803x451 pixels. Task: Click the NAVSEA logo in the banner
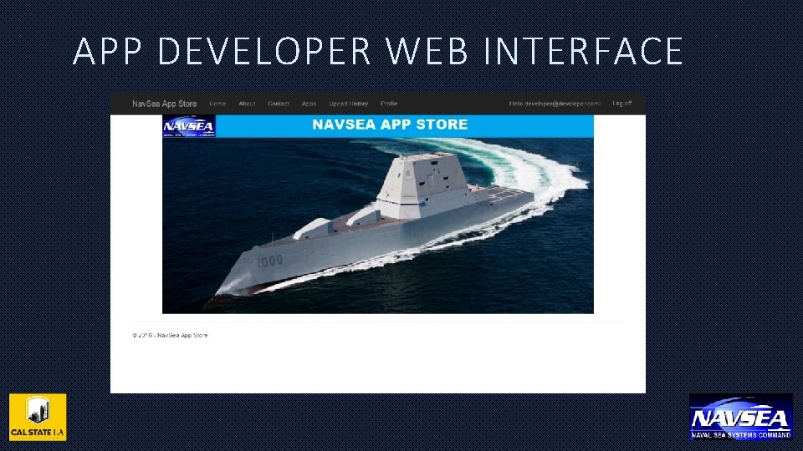[189, 126]
